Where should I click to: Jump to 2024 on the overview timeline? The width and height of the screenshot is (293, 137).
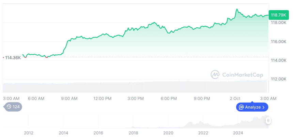pyautogui.click(x=238, y=133)
